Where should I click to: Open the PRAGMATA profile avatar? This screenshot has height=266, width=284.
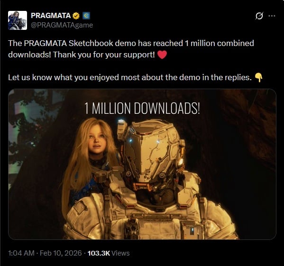pos(18,20)
